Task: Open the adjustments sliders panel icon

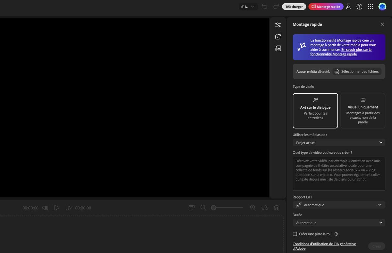Action: click(x=278, y=25)
